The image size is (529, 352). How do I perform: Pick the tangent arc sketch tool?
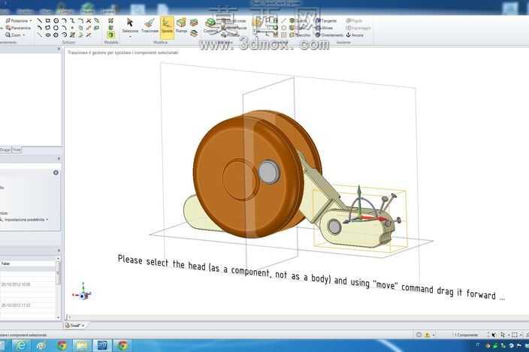click(64, 21)
